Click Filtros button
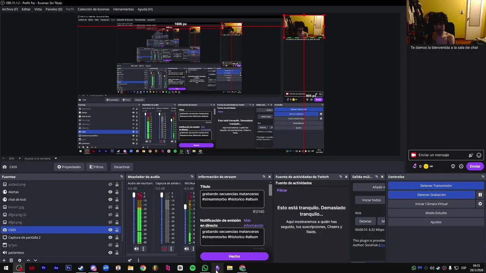This screenshot has height=273, width=486. [96, 167]
